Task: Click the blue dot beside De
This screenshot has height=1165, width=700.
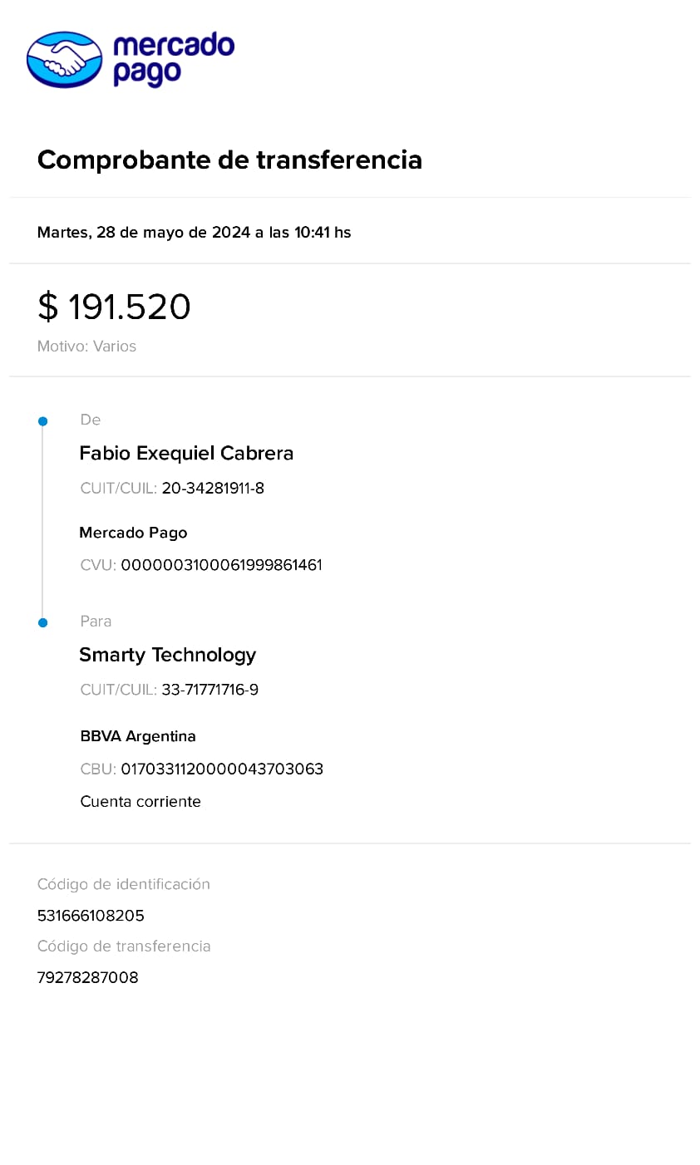Action: tap(43, 421)
